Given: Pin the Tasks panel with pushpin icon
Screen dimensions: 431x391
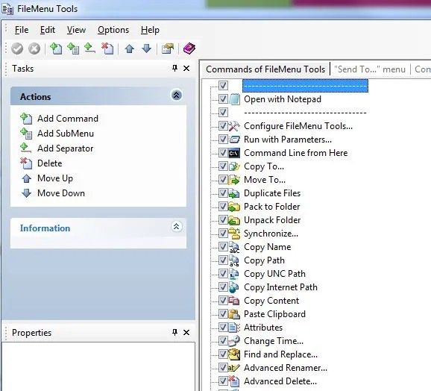Looking at the screenshot, I should [174, 68].
